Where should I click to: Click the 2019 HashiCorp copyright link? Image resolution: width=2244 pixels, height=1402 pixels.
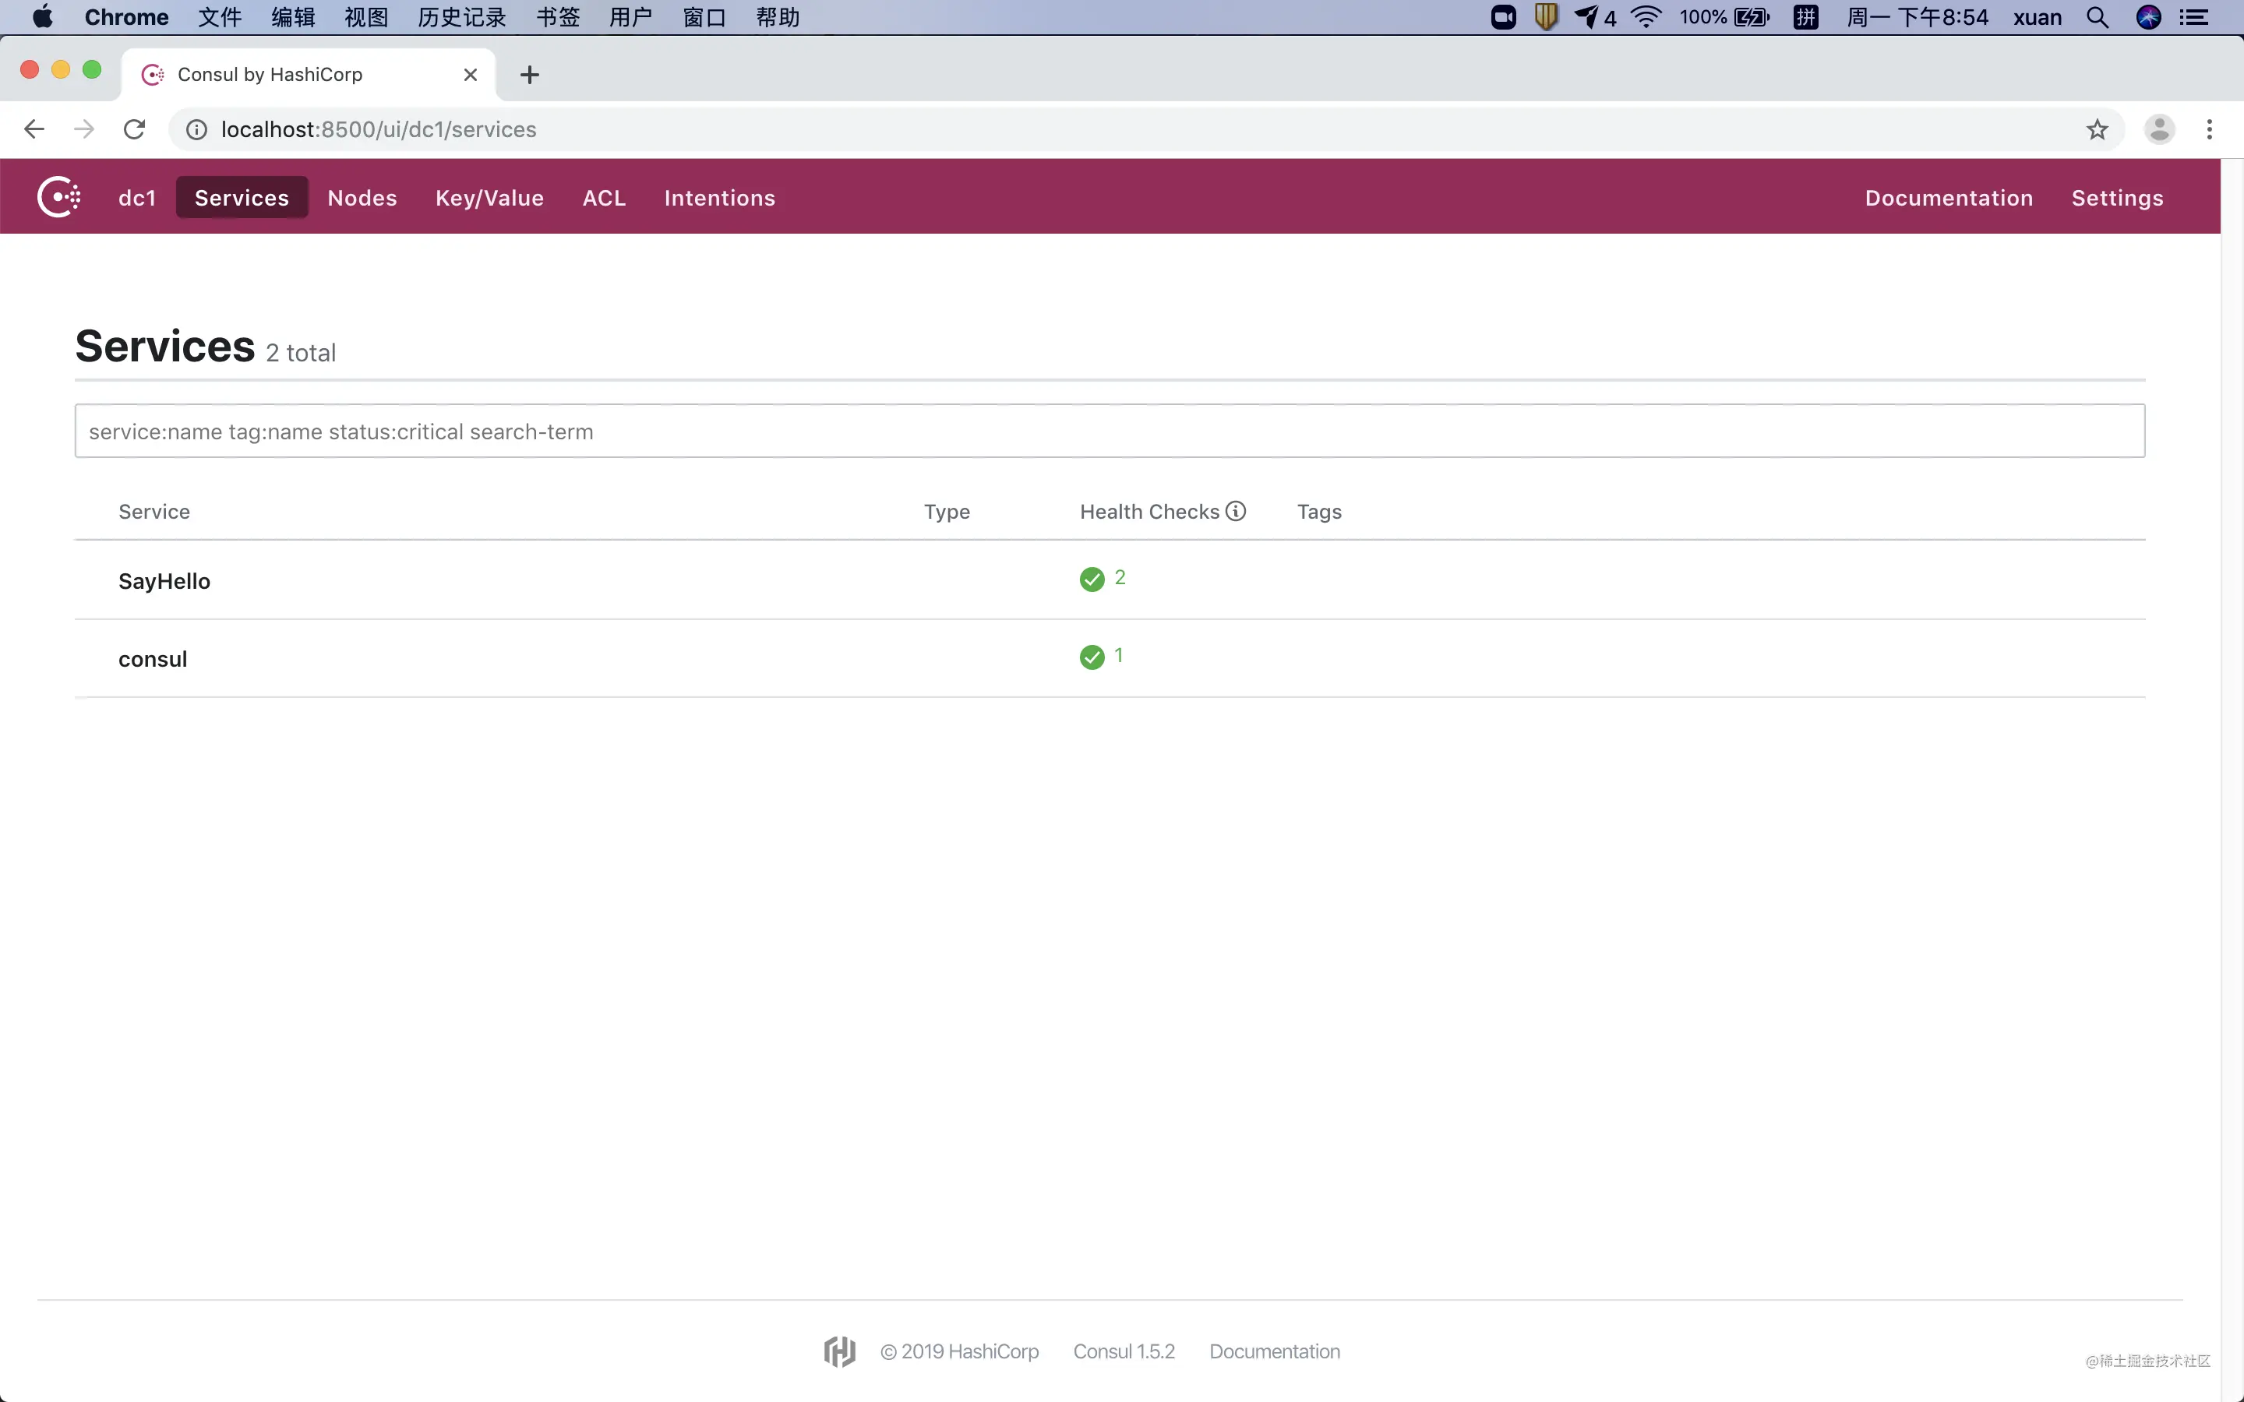coord(960,1351)
